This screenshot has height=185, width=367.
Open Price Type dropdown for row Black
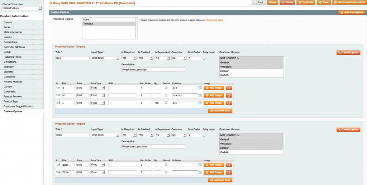click(97, 165)
